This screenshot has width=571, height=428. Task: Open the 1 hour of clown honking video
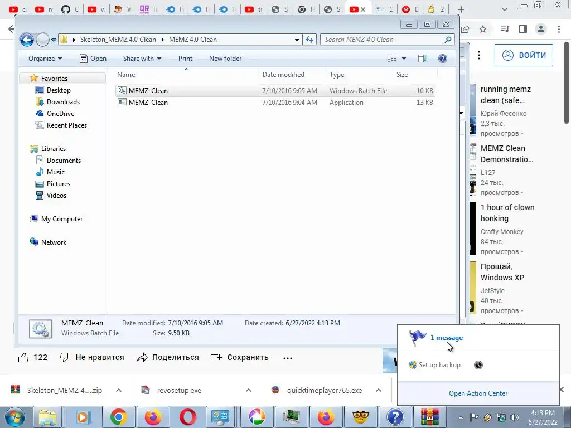click(507, 213)
